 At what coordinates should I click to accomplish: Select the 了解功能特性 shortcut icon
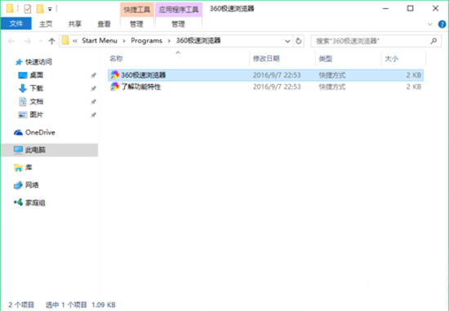pos(114,87)
